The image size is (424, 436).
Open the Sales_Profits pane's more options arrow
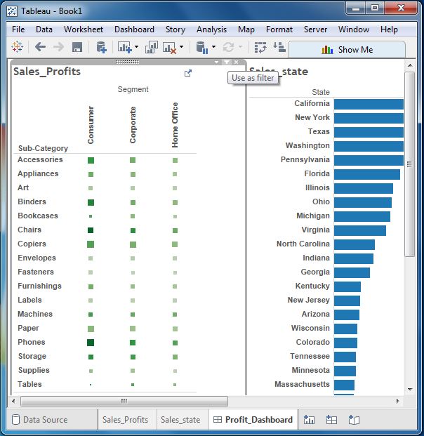(217, 62)
